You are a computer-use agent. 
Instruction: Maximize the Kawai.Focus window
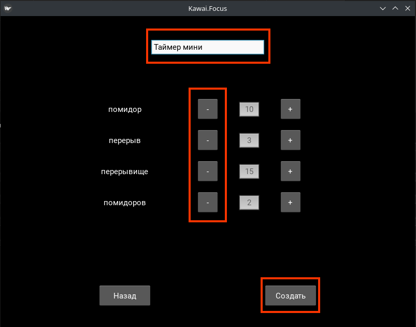pyautogui.click(x=395, y=8)
